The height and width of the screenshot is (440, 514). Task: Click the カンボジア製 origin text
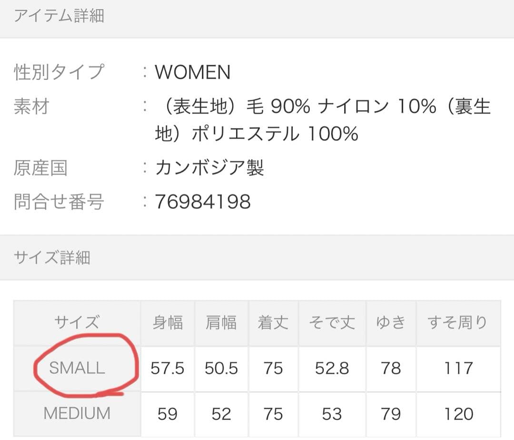[209, 167]
